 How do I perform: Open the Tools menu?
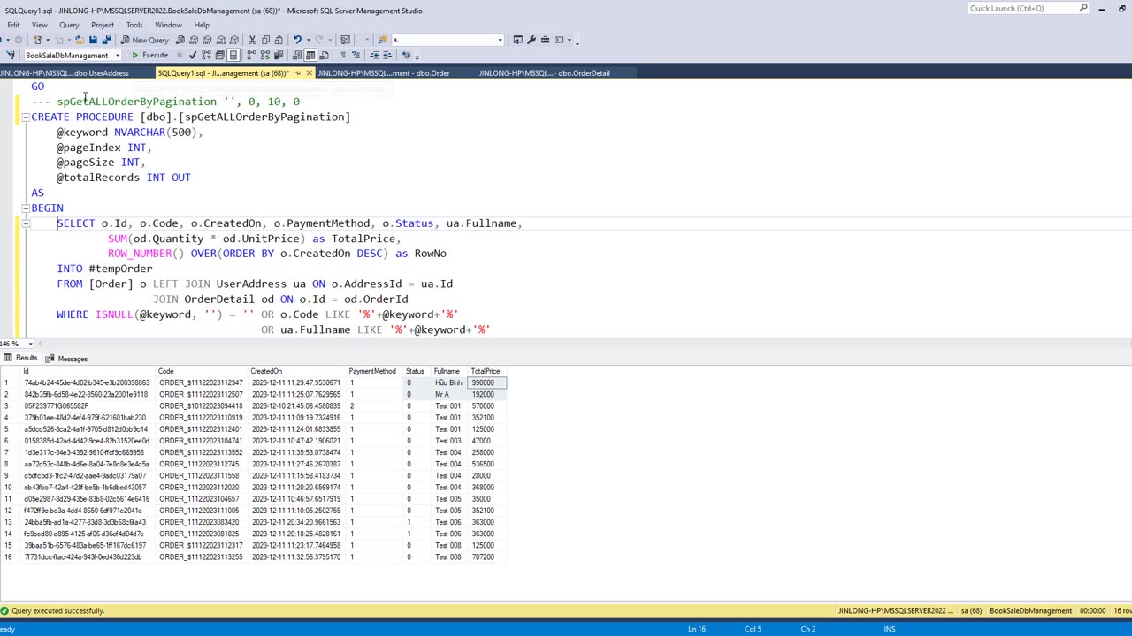point(134,25)
